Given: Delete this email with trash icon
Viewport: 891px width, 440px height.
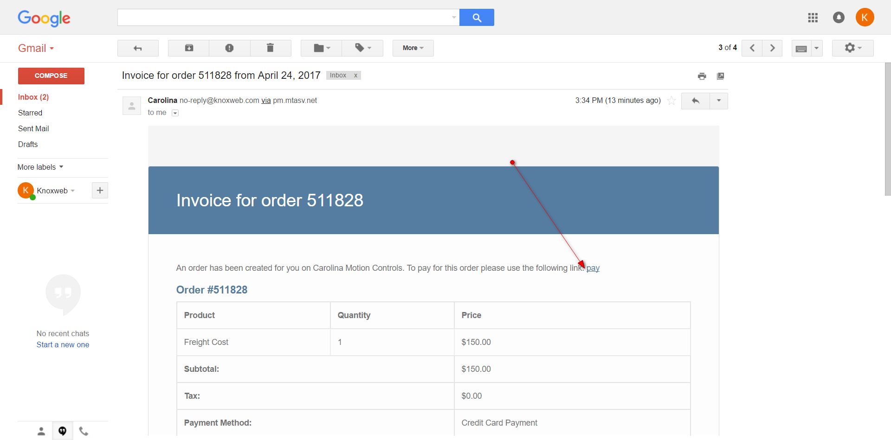Looking at the screenshot, I should pyautogui.click(x=271, y=48).
